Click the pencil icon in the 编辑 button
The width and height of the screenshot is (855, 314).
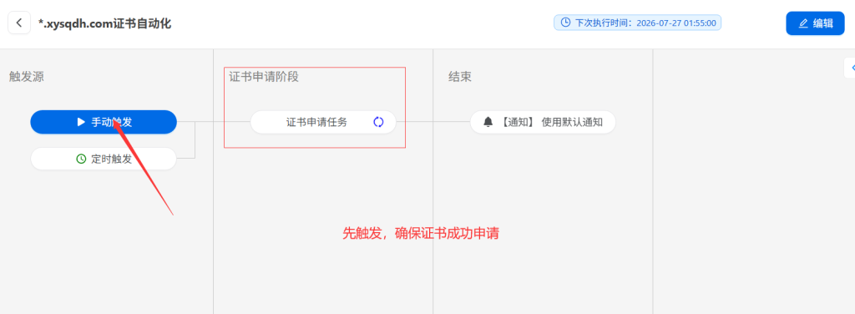coord(803,23)
